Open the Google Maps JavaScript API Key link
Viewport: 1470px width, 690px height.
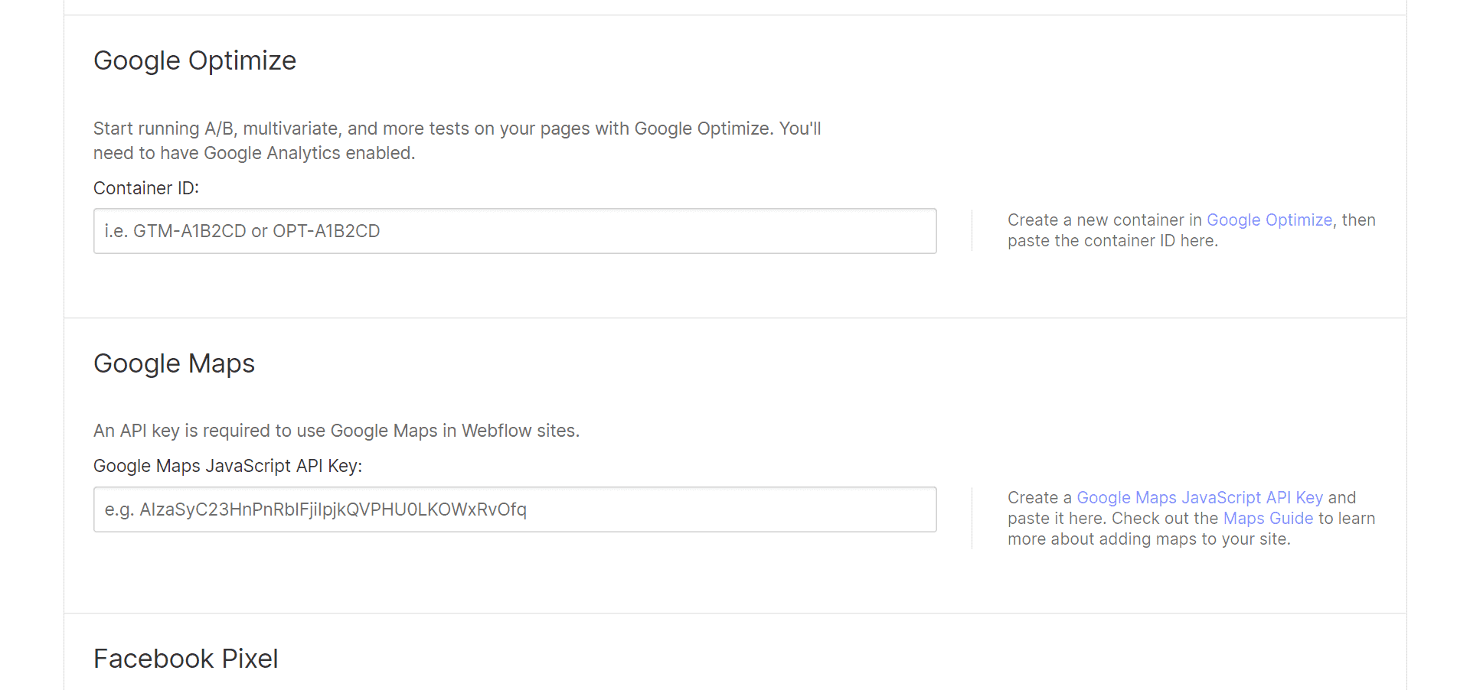click(1200, 498)
